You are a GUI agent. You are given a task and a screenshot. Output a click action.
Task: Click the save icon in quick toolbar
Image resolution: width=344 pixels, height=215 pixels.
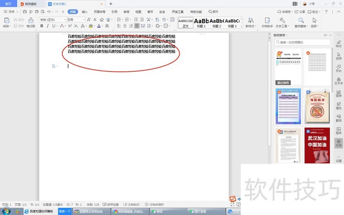tap(25, 12)
